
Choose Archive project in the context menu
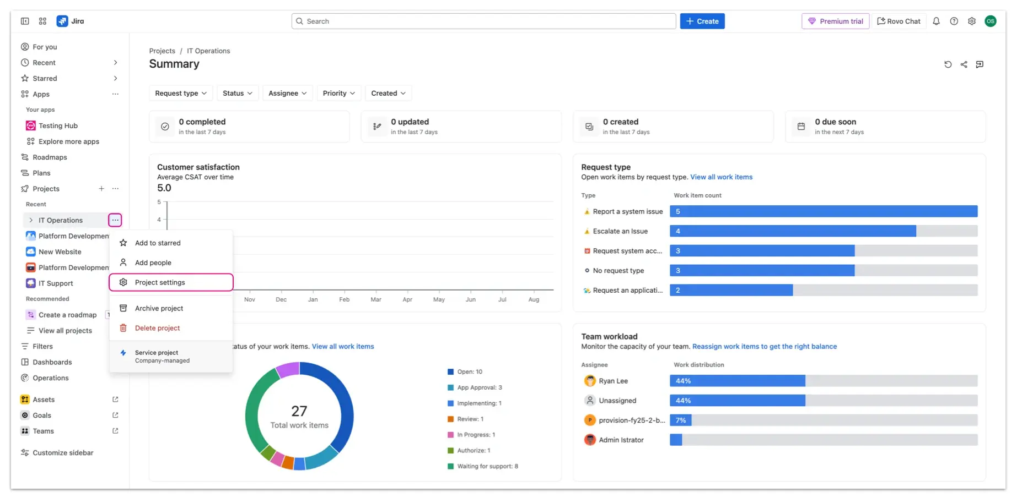(x=159, y=308)
